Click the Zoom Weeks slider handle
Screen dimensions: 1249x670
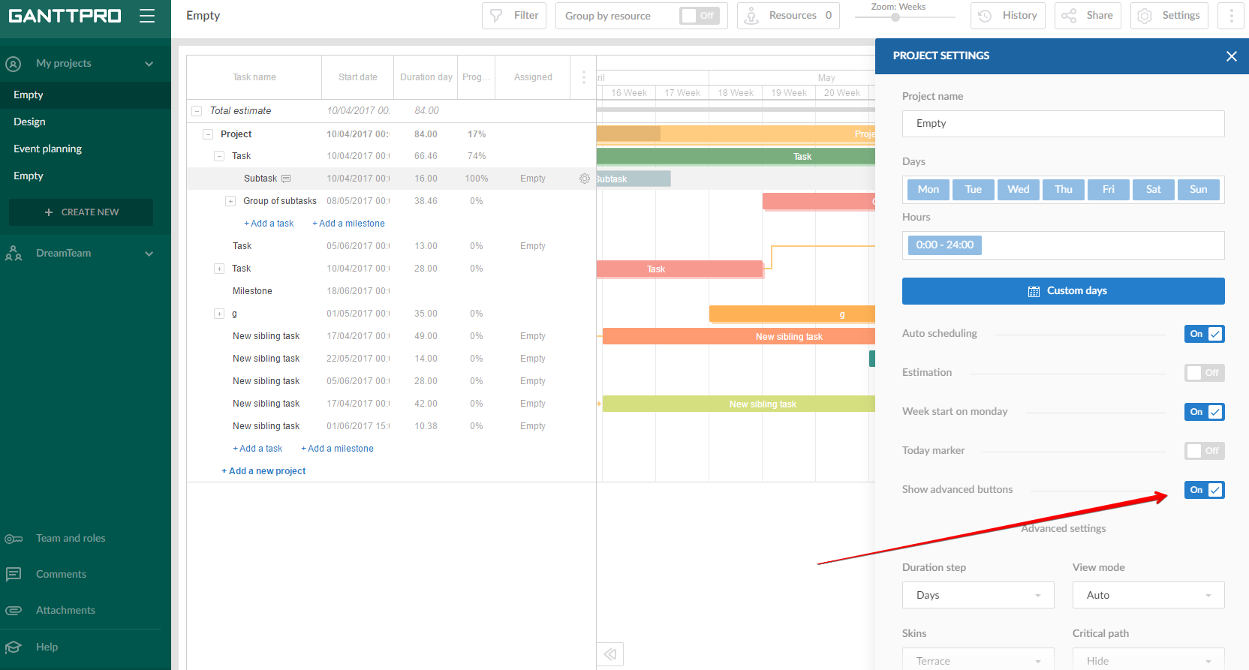pos(895,17)
